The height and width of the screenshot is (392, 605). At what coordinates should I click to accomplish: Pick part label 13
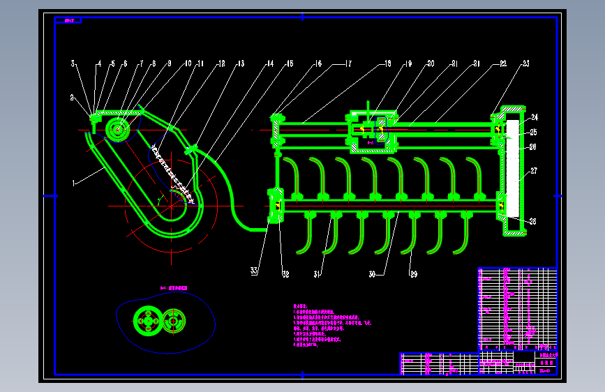click(241, 63)
